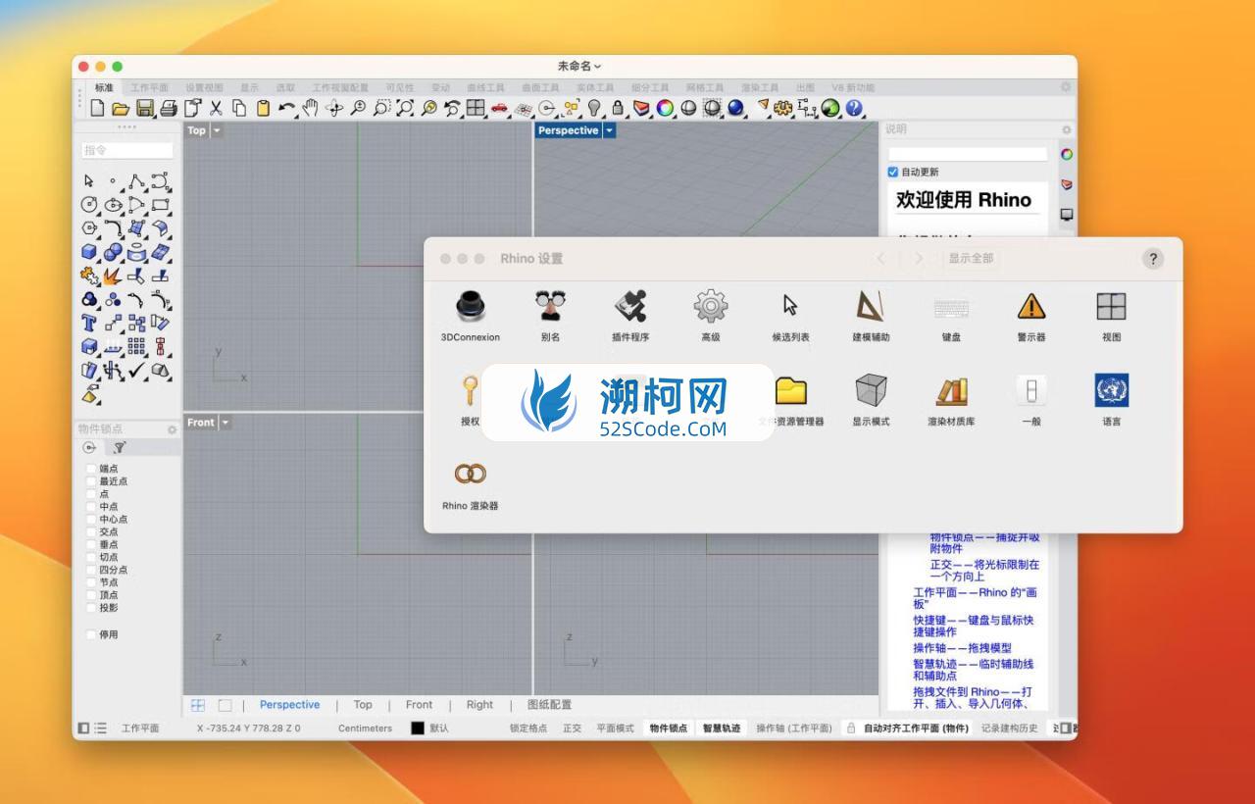Switch to 标准 toolbar tab
Image resolution: width=1255 pixels, height=804 pixels.
103,88
